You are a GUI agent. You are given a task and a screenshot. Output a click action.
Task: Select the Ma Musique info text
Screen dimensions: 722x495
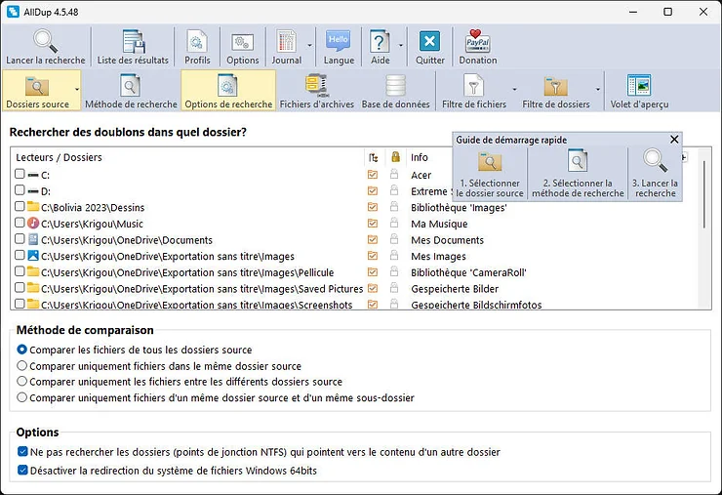pyautogui.click(x=439, y=224)
